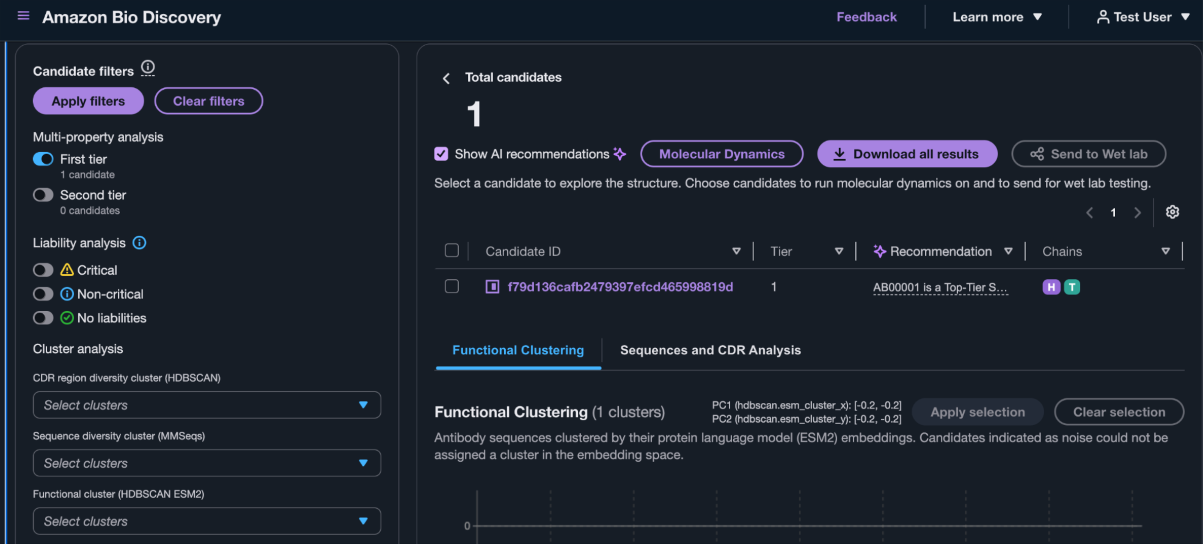Viewport: 1203px width, 544px height.
Task: Enable the Second tier switch
Action: click(43, 195)
